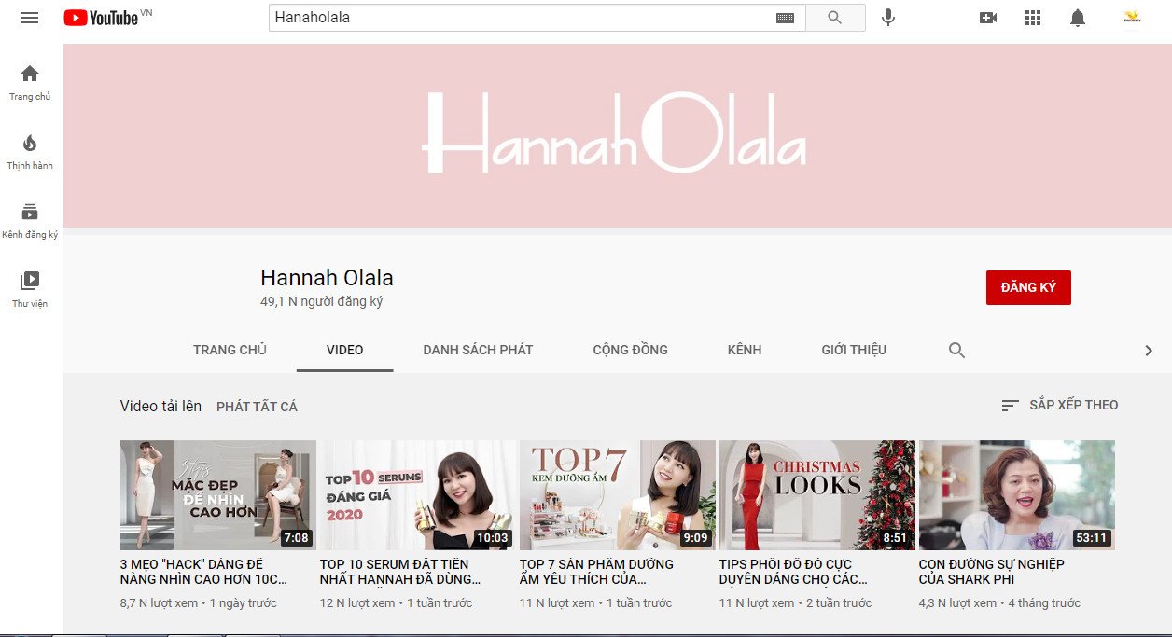Click '12 N lượt xem • 1 tuần trước'

tap(397, 603)
